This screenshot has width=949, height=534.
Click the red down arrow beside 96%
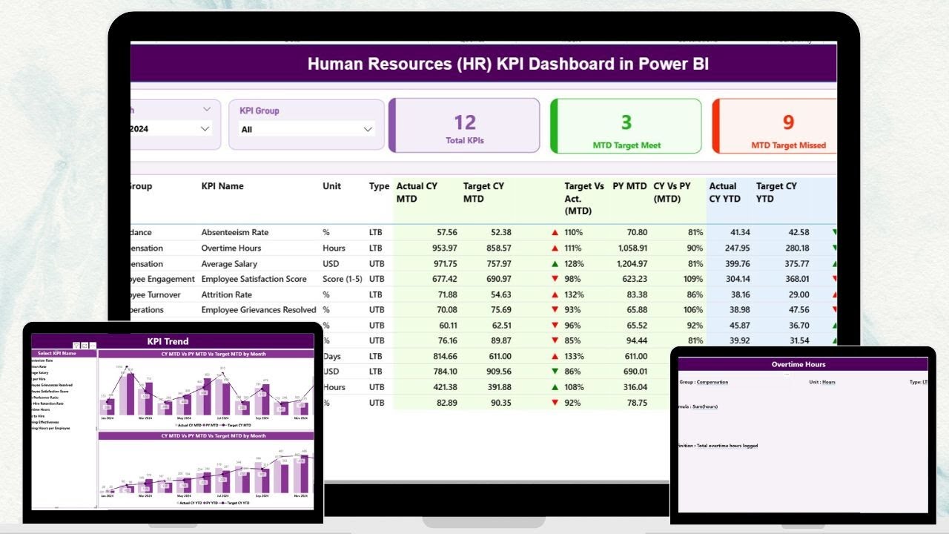coord(555,325)
